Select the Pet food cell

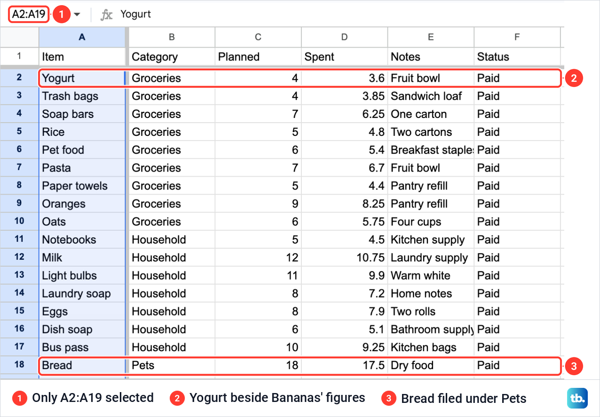[x=82, y=150]
